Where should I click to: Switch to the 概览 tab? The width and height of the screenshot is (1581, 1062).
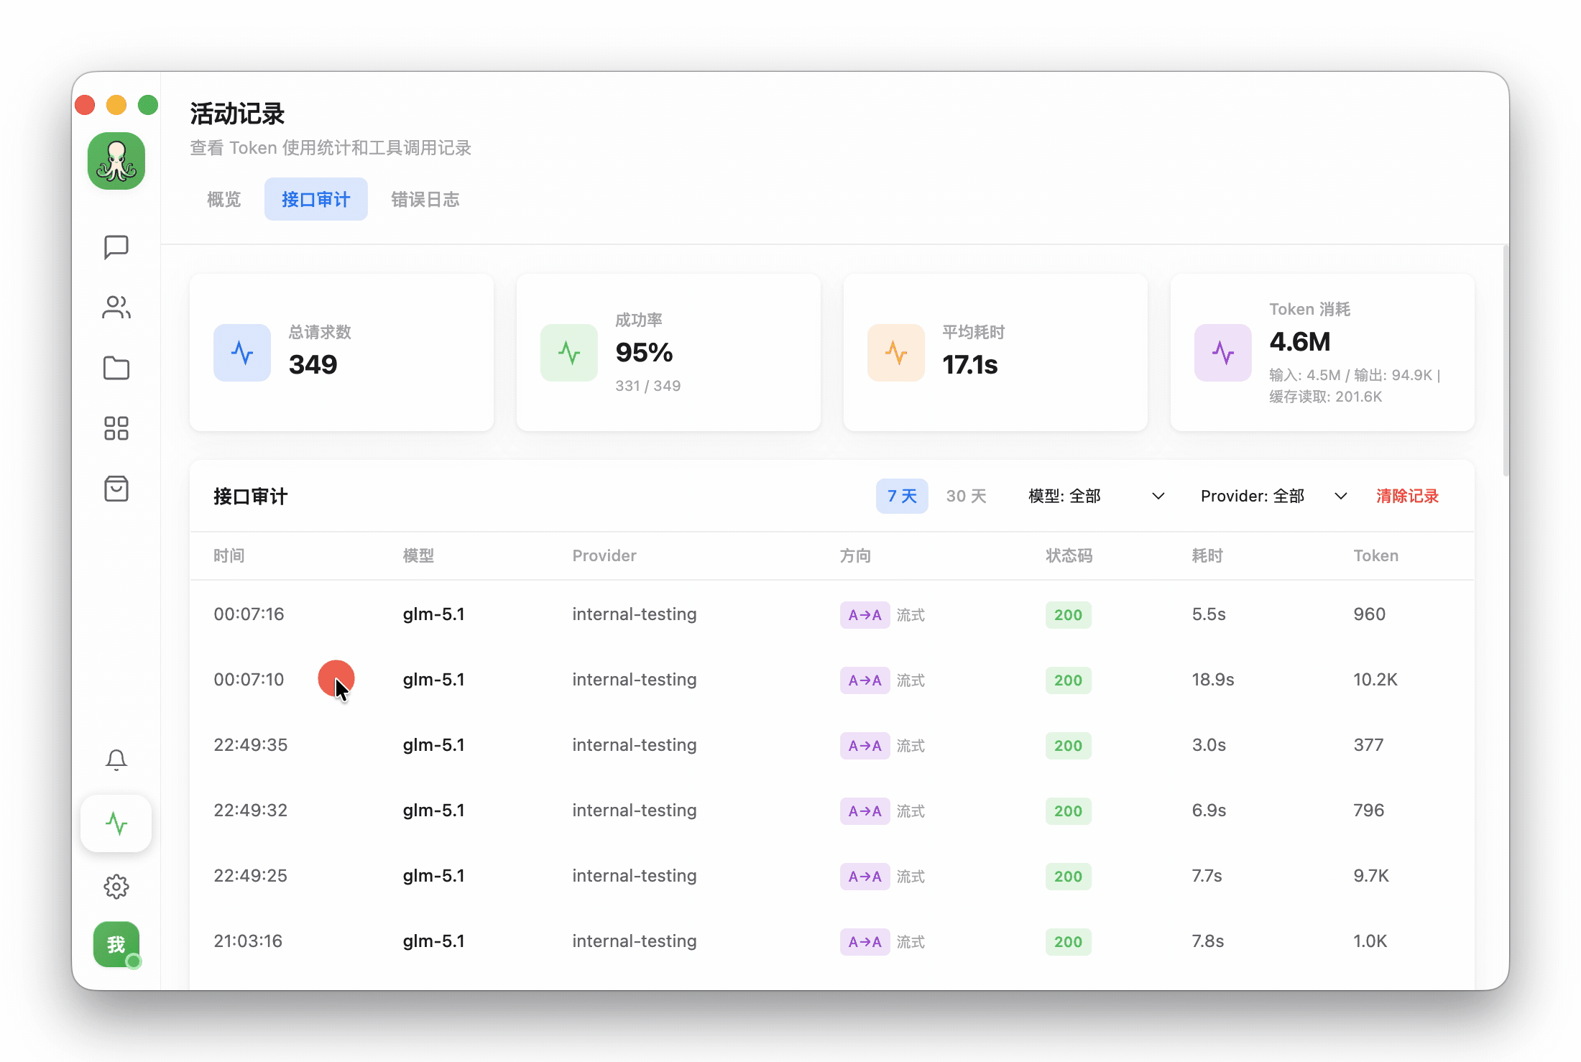223,200
